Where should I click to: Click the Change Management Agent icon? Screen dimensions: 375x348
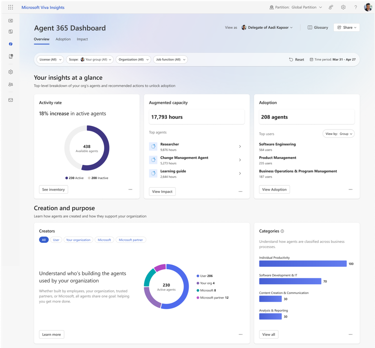click(x=153, y=160)
